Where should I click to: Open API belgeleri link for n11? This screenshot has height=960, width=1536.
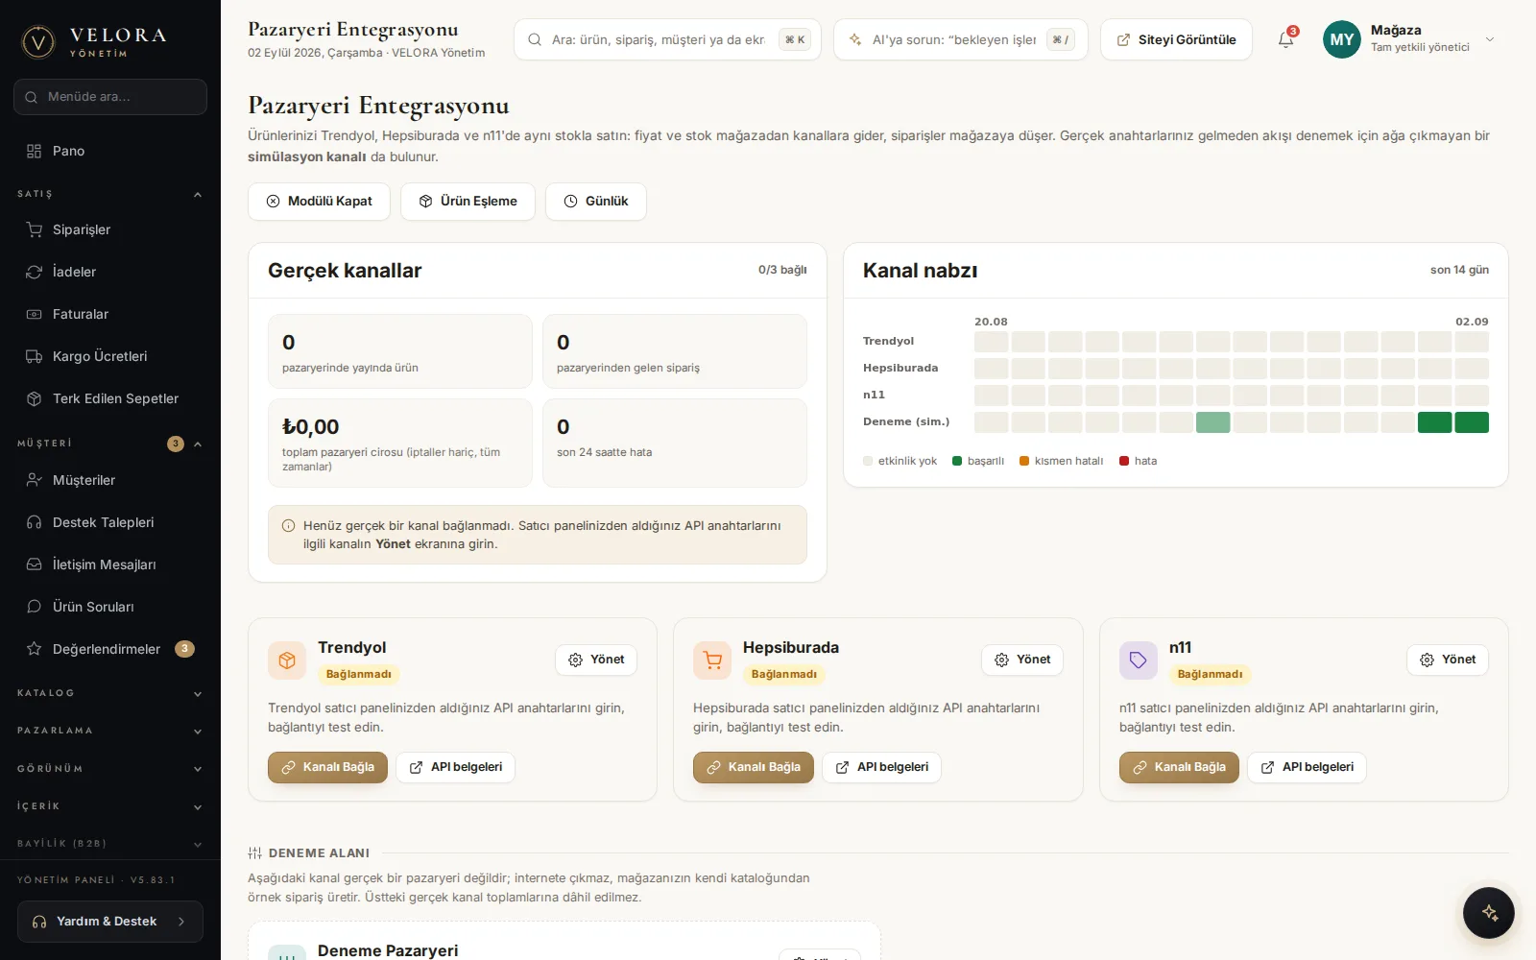[1307, 767]
